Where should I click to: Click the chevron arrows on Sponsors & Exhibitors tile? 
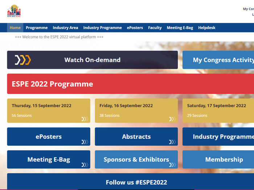[x=172, y=165]
